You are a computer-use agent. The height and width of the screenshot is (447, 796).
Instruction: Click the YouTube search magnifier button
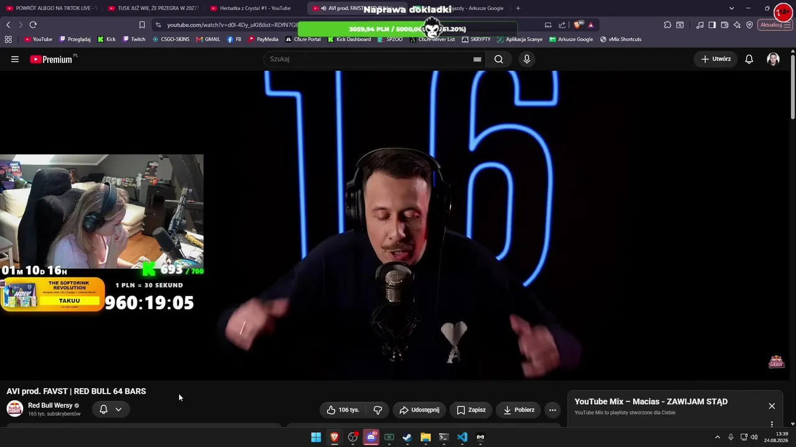tap(499, 59)
